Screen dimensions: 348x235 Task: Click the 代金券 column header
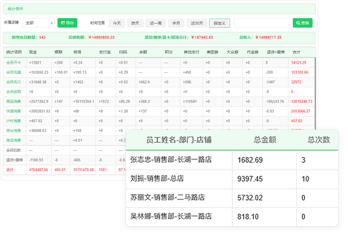coord(253,52)
